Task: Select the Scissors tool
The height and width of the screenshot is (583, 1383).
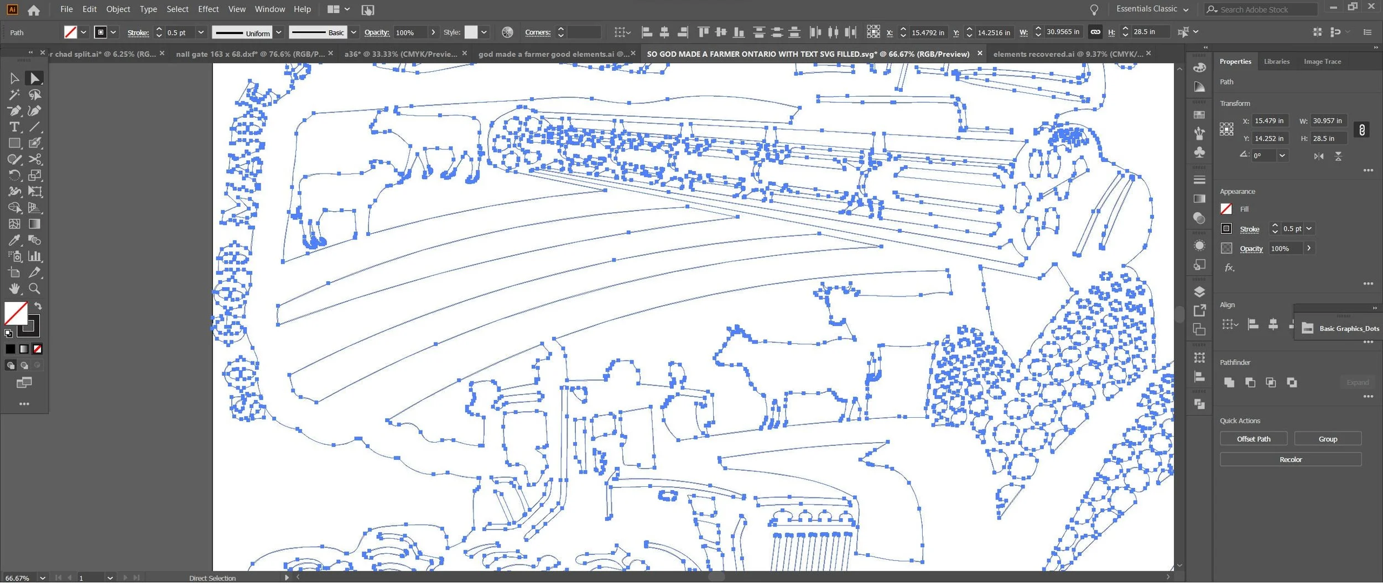Action: click(34, 160)
